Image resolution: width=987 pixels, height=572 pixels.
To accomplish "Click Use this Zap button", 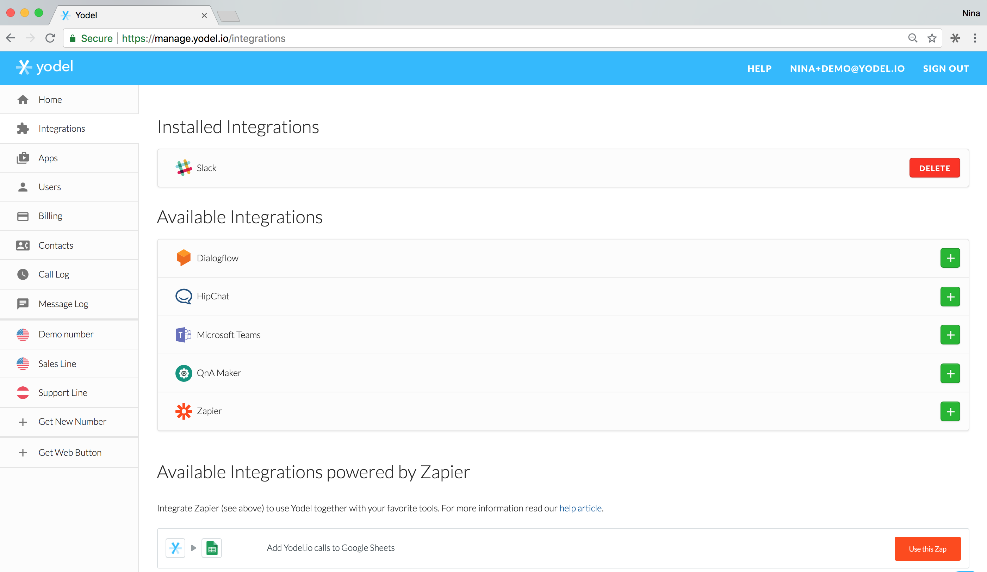I will [927, 548].
